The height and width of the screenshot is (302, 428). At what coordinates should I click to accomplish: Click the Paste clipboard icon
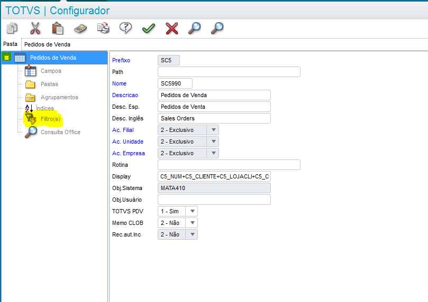pos(58,28)
